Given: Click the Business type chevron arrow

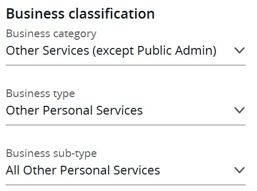Looking at the screenshot, I should pos(239,110).
